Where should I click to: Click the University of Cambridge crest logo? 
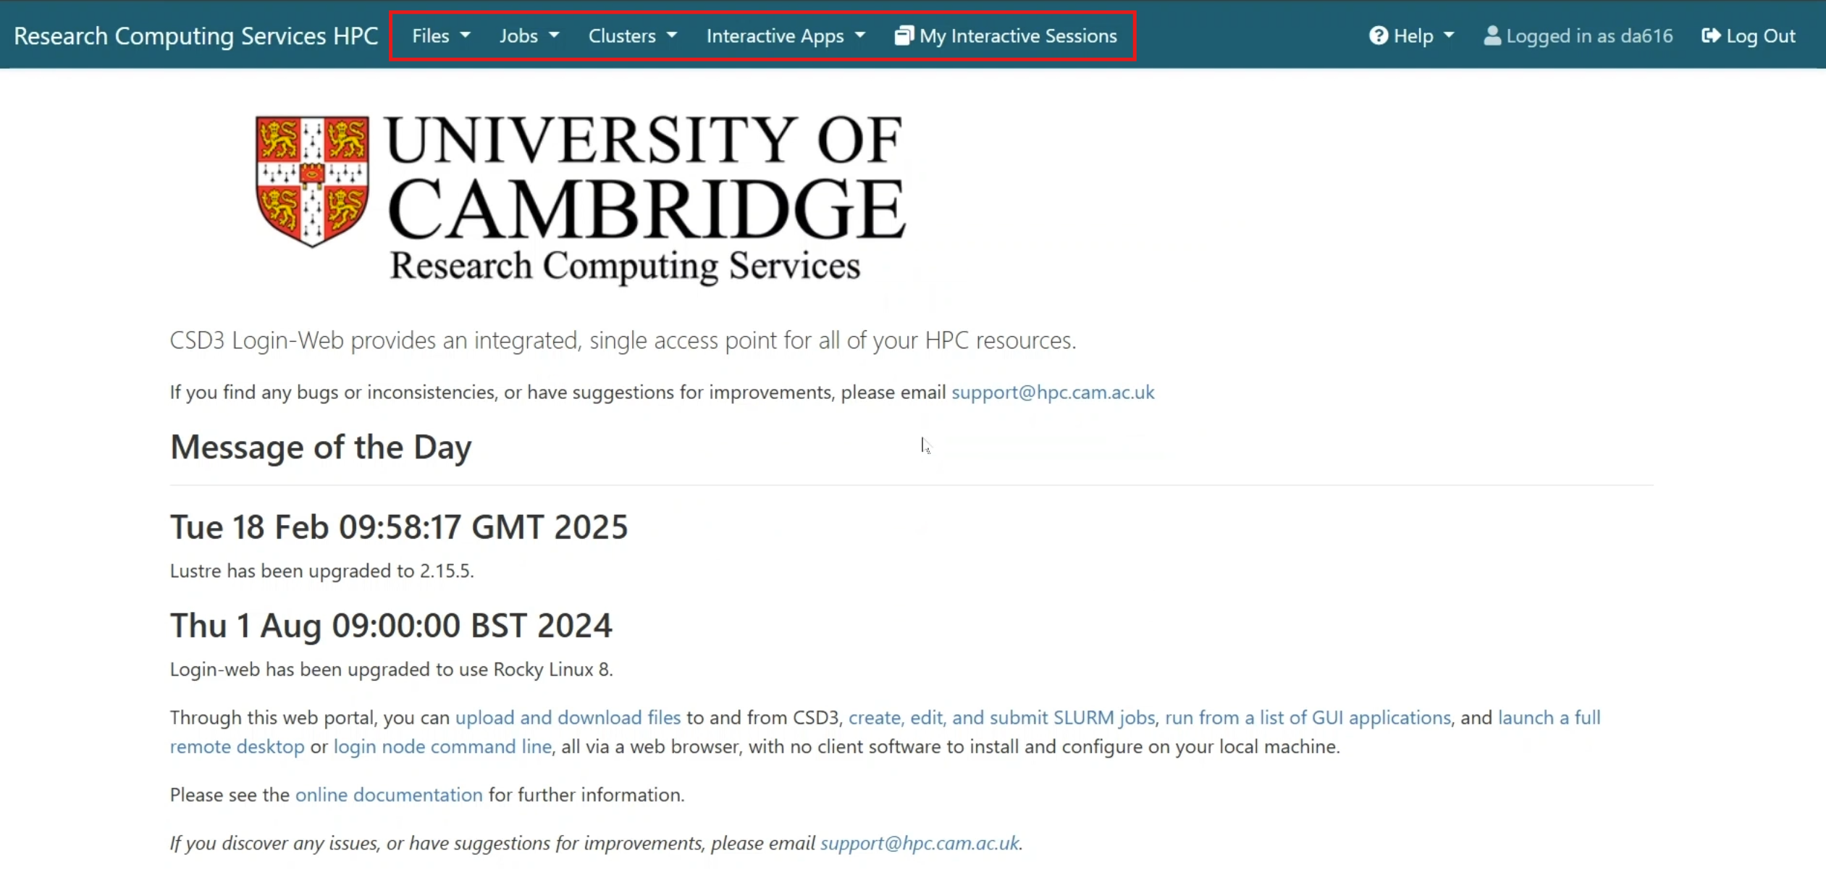tap(312, 181)
